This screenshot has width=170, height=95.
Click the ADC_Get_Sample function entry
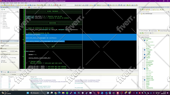pyautogui.click(x=149, y=42)
